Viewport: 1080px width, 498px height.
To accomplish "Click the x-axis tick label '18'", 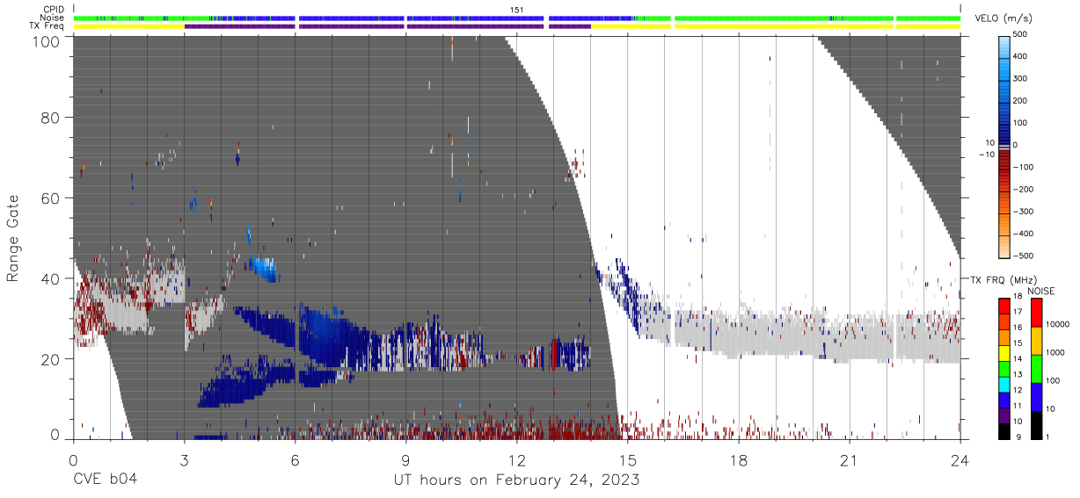I will [x=738, y=460].
